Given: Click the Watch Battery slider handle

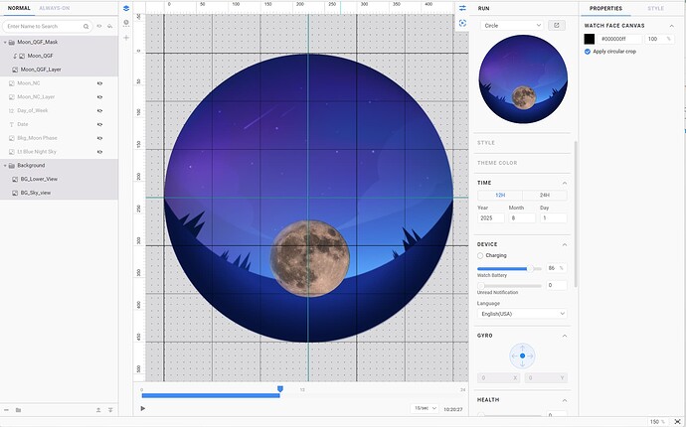Looking at the screenshot, I should [530, 269].
